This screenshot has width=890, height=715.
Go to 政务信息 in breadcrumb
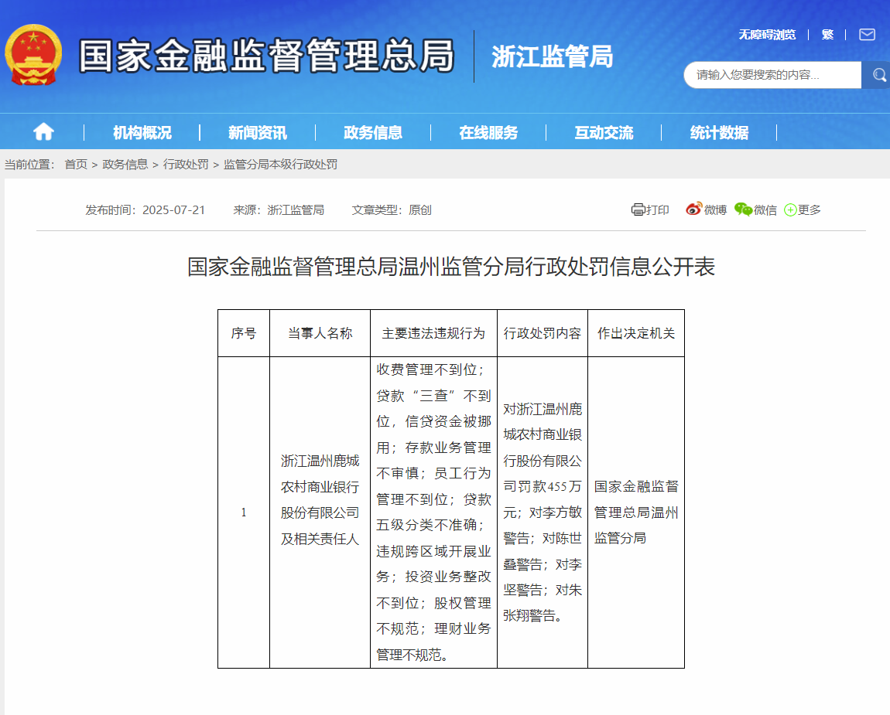(125, 165)
